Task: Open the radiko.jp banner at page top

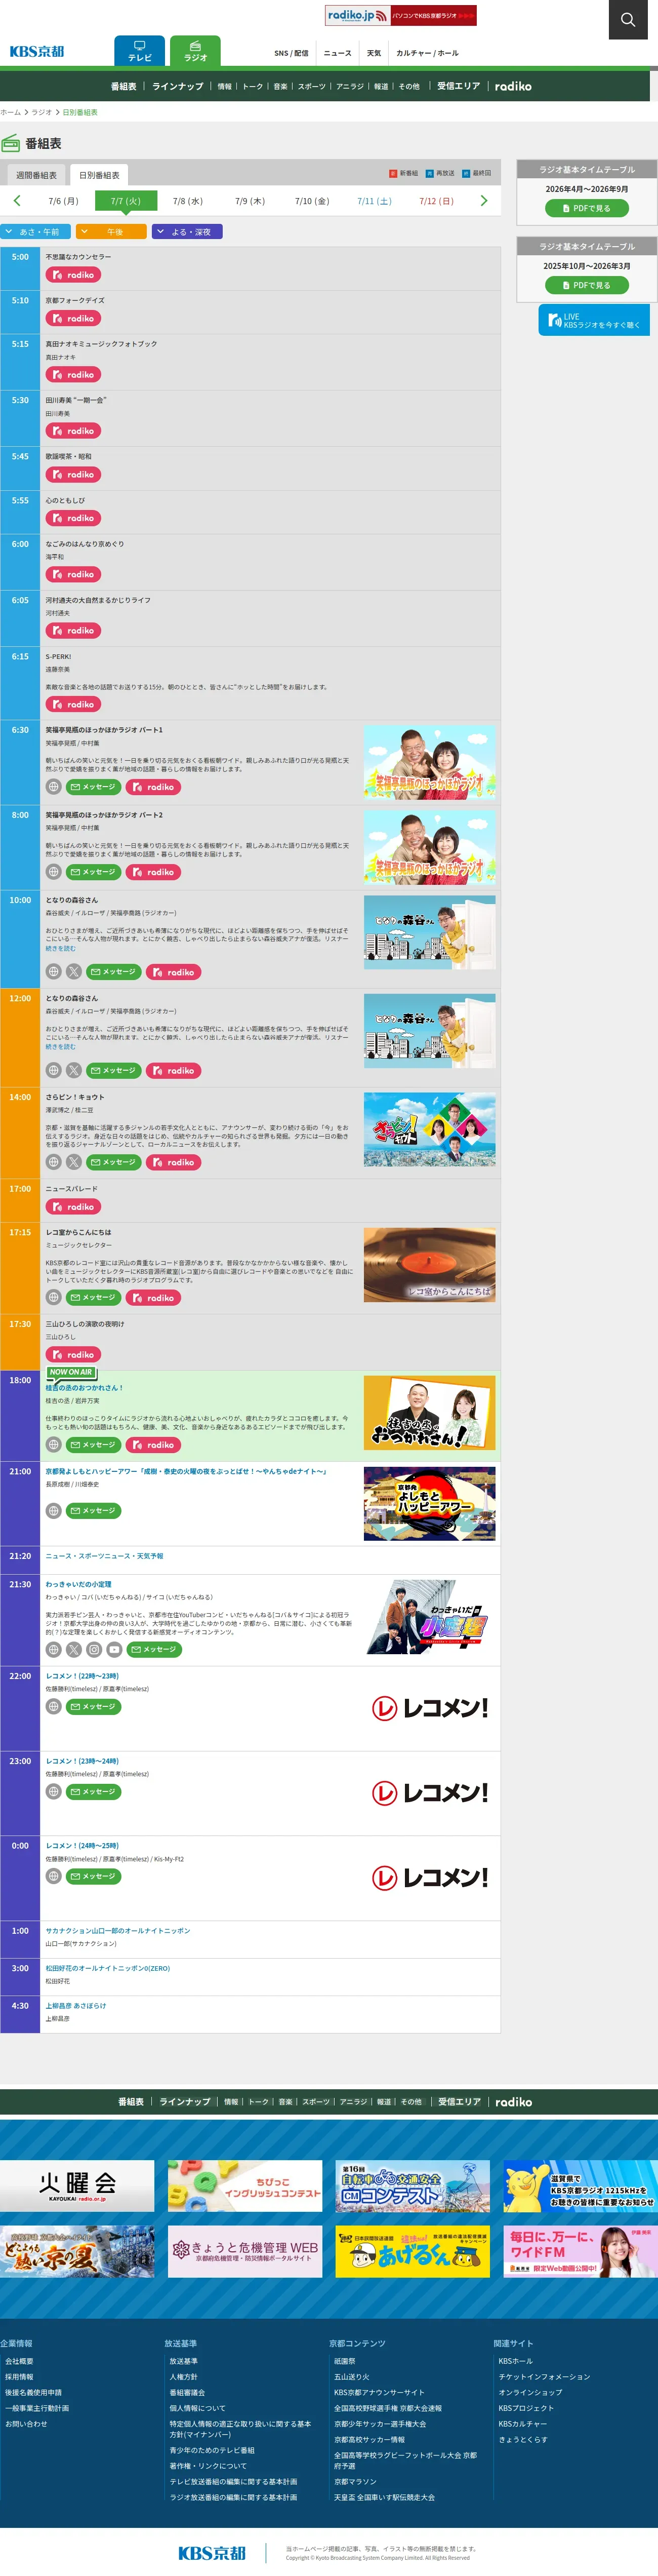Action: tap(401, 15)
